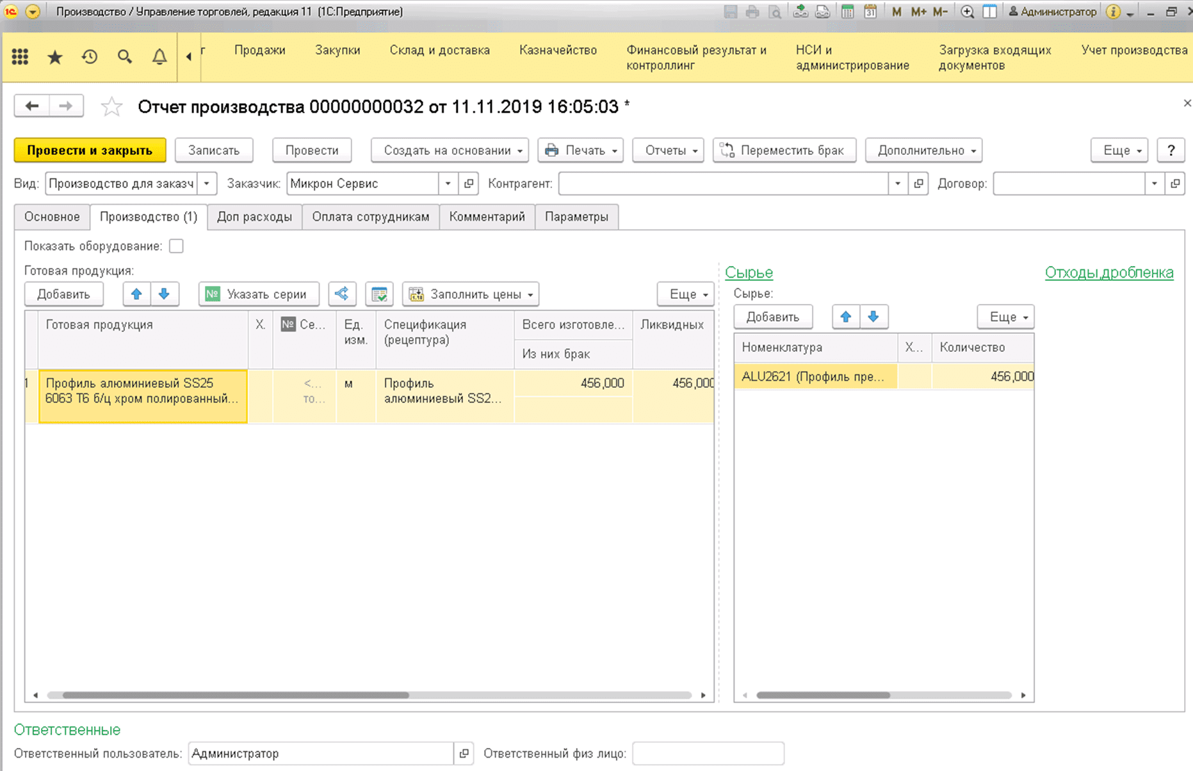Open Favorites star in top panel
The image size is (1193, 771).
[x=55, y=57]
